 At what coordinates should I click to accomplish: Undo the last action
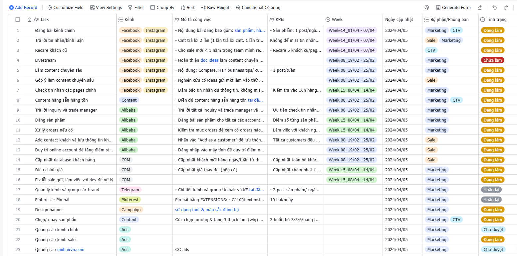pos(494,7)
